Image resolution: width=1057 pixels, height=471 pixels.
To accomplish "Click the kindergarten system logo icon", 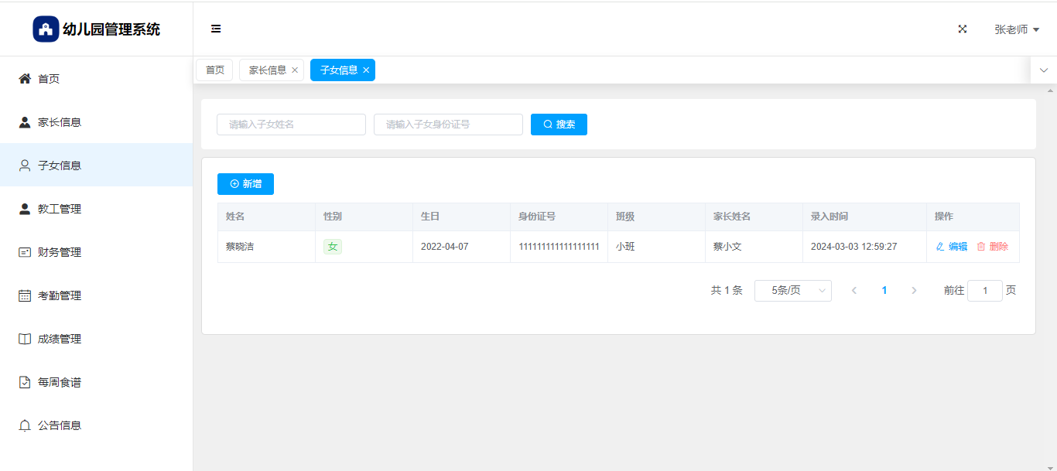I will tap(46, 29).
